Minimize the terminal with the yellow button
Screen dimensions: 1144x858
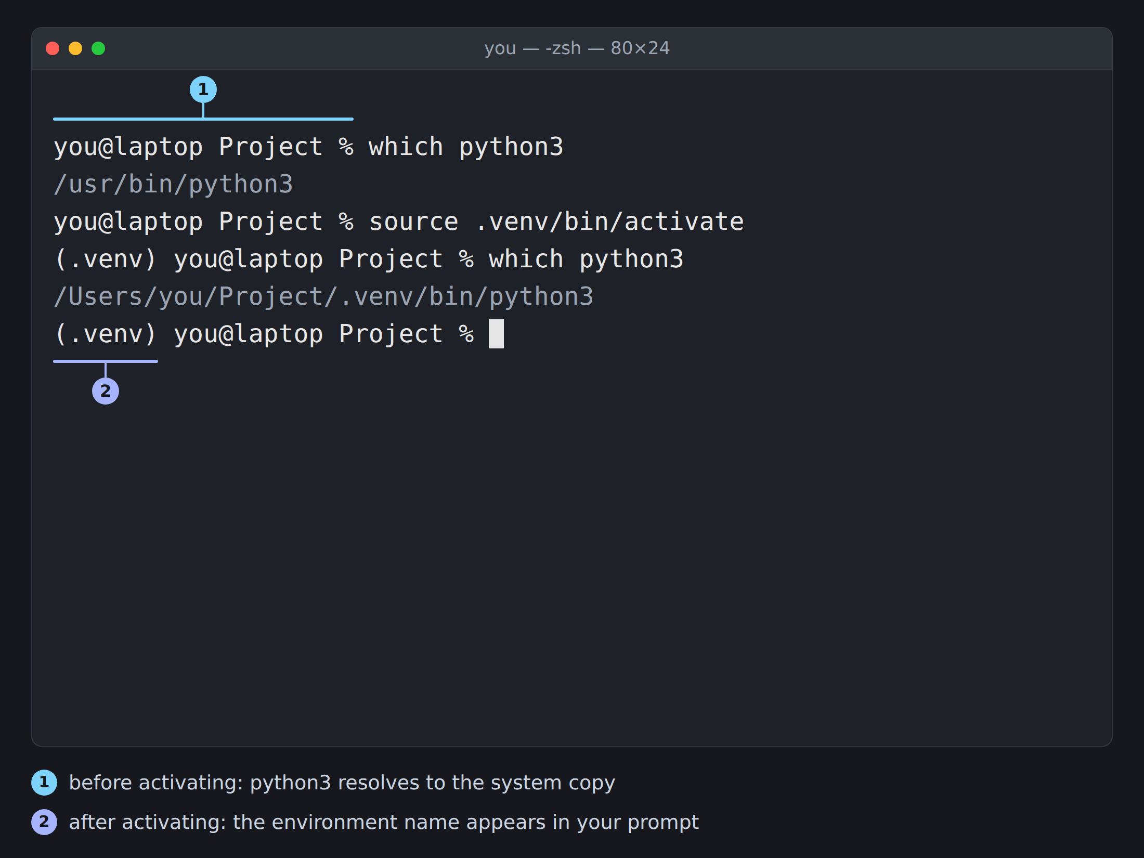pyautogui.click(x=75, y=48)
